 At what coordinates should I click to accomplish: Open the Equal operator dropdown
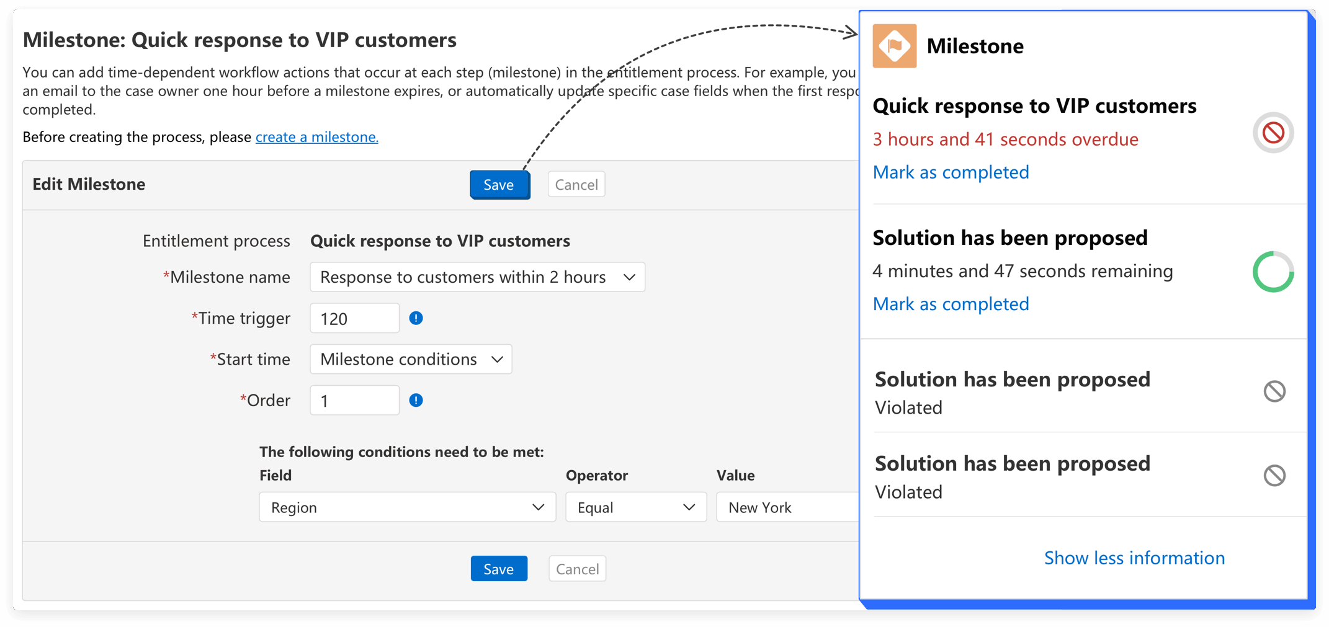point(635,507)
